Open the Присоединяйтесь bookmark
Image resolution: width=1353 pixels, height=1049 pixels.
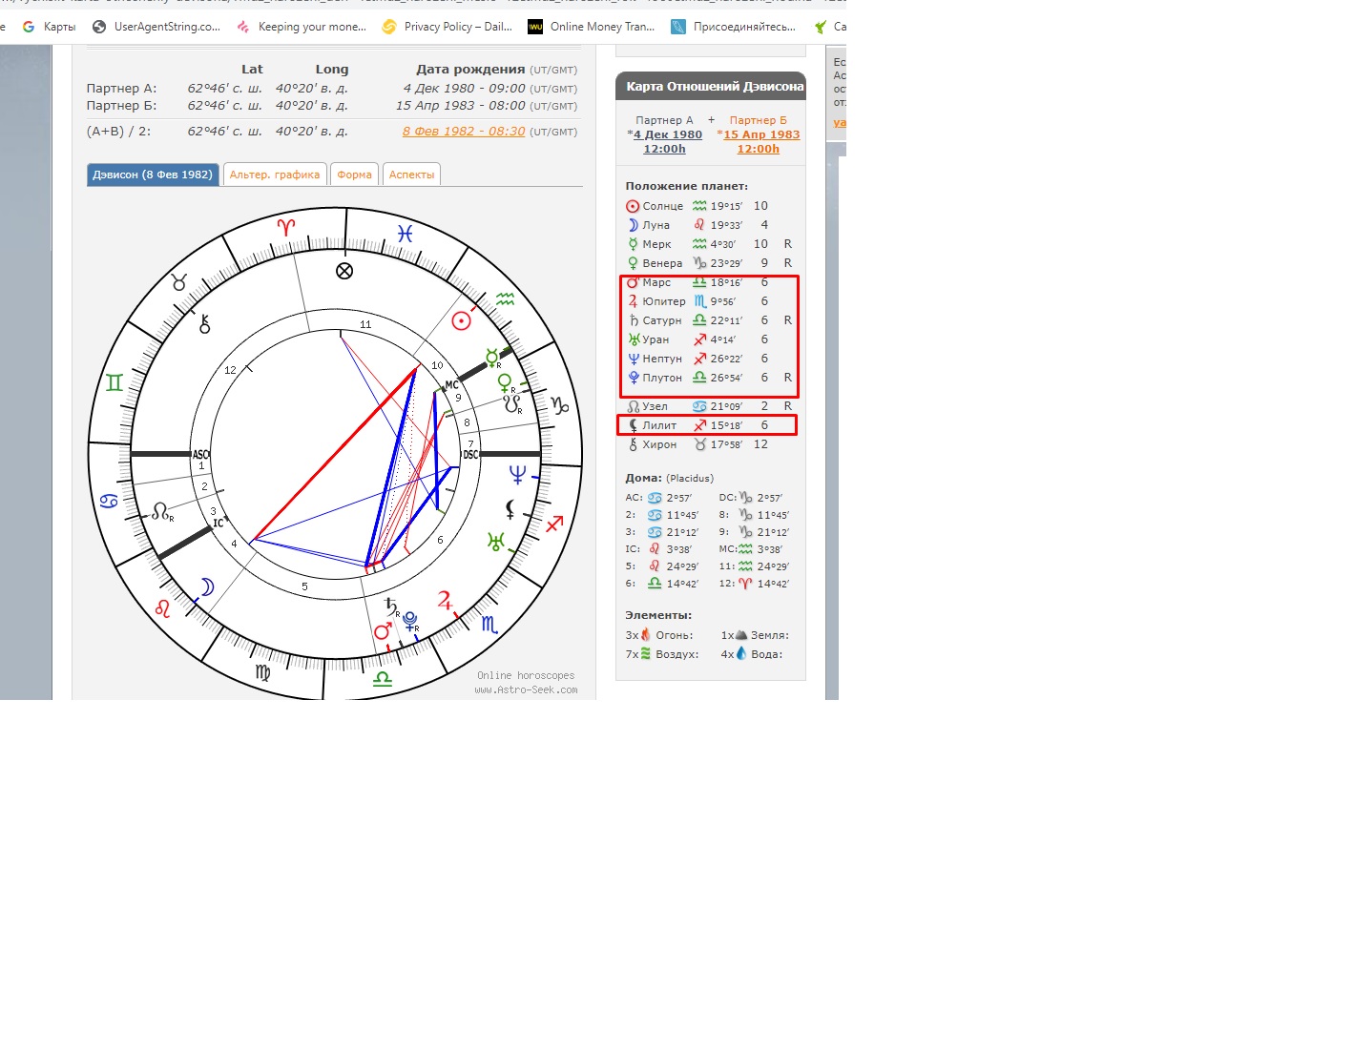click(734, 27)
